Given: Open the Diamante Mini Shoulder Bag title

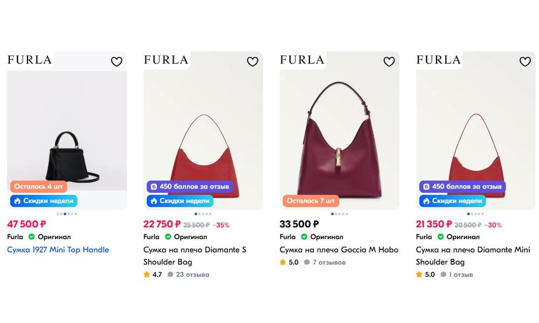Looking at the screenshot, I should (473, 256).
